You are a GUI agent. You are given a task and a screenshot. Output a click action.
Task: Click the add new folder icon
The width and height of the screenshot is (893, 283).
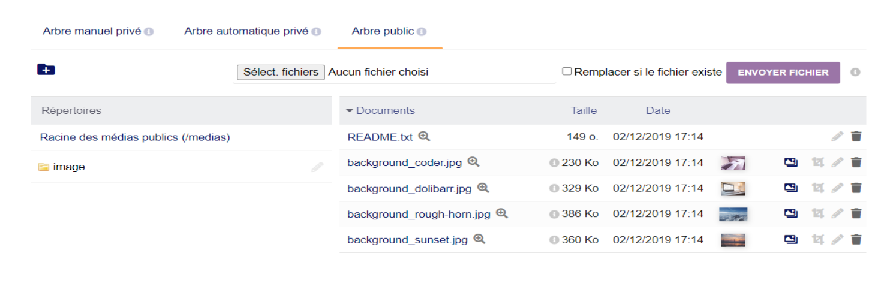pos(46,70)
